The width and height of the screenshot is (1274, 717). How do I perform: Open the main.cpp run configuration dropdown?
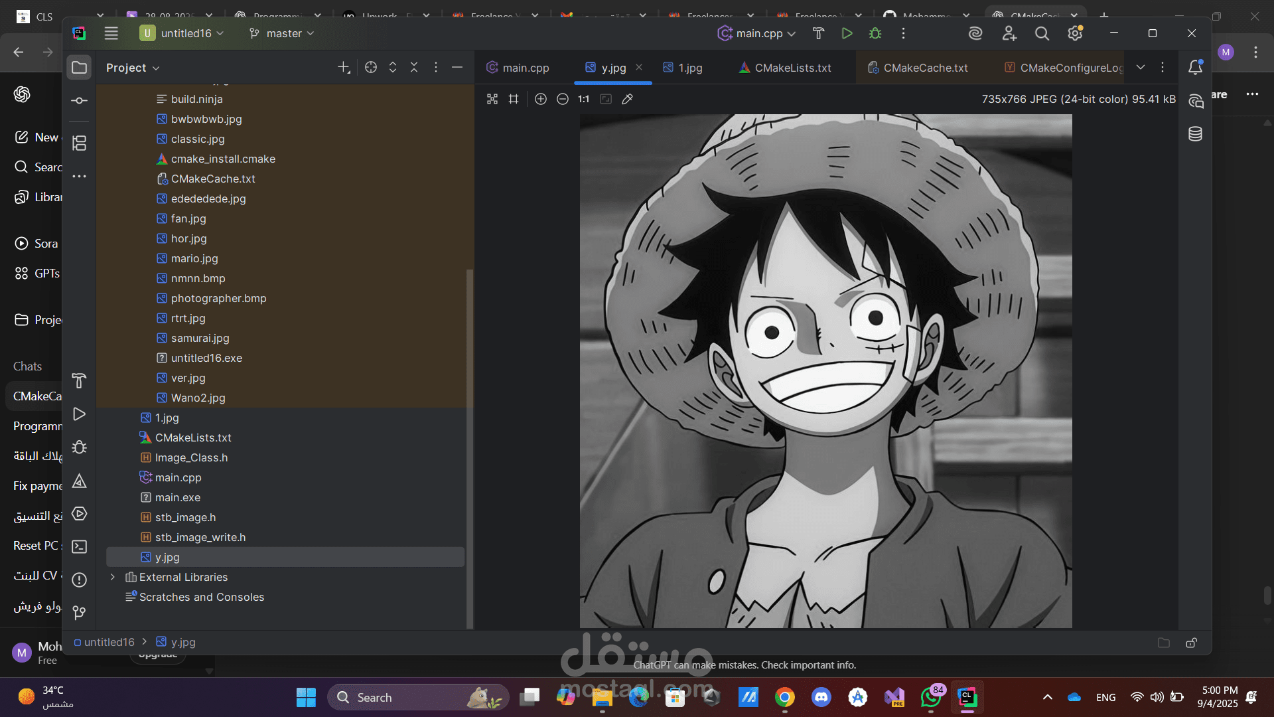[756, 33]
